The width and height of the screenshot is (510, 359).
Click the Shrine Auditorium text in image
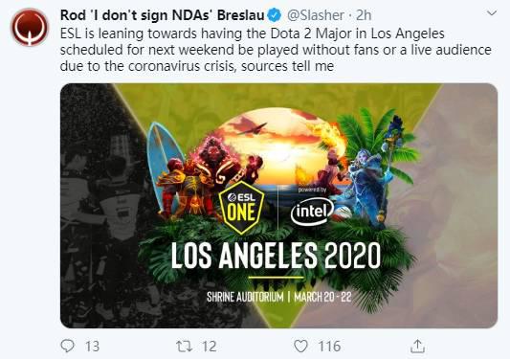coord(245,297)
